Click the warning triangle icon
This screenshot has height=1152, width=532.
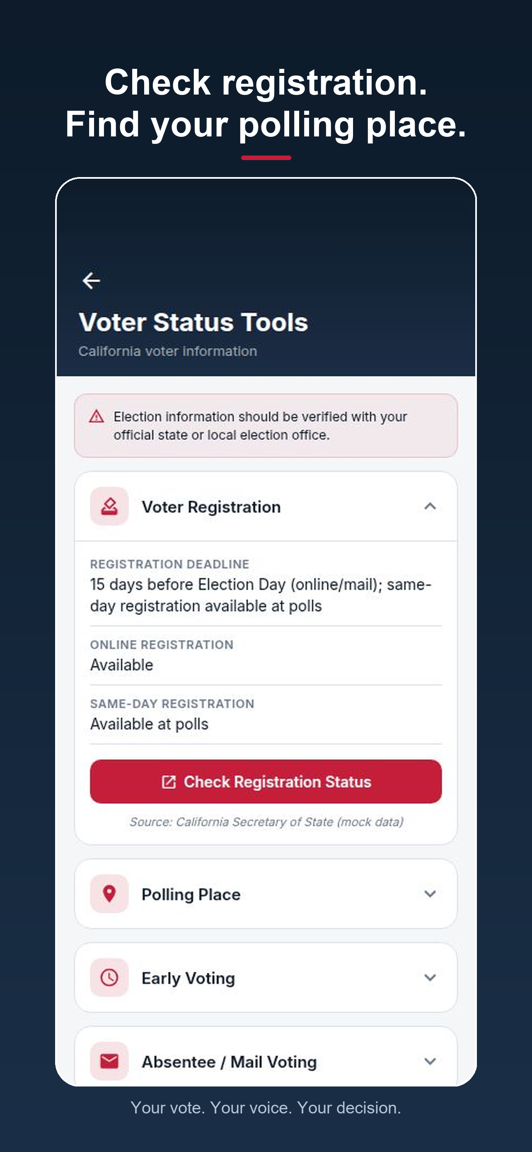(97, 417)
